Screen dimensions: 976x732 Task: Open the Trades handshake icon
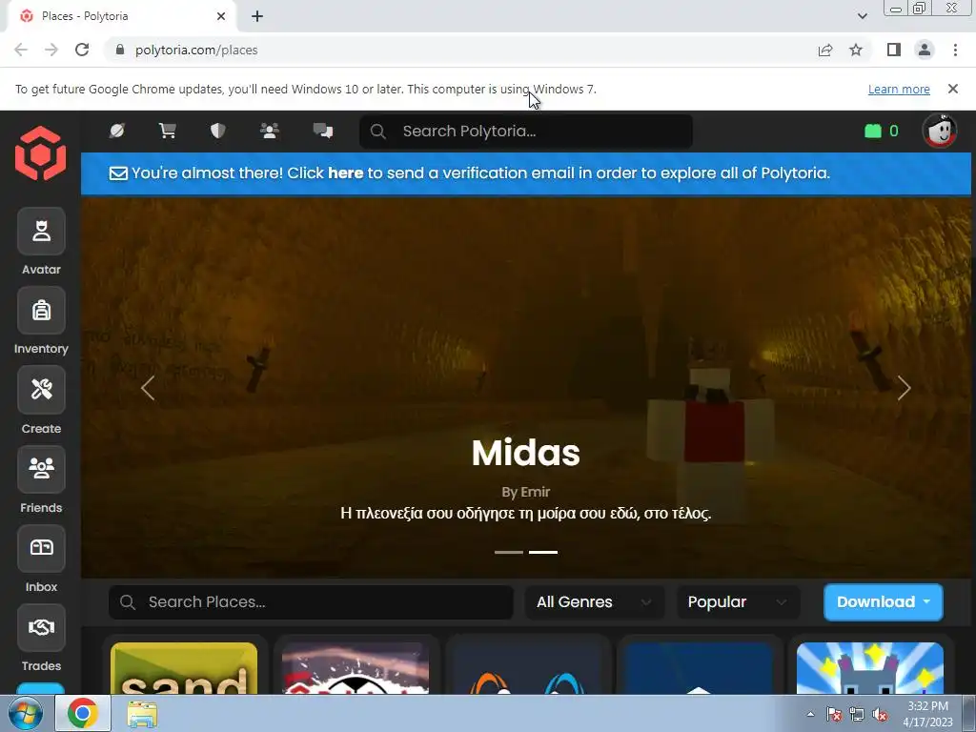(41, 627)
